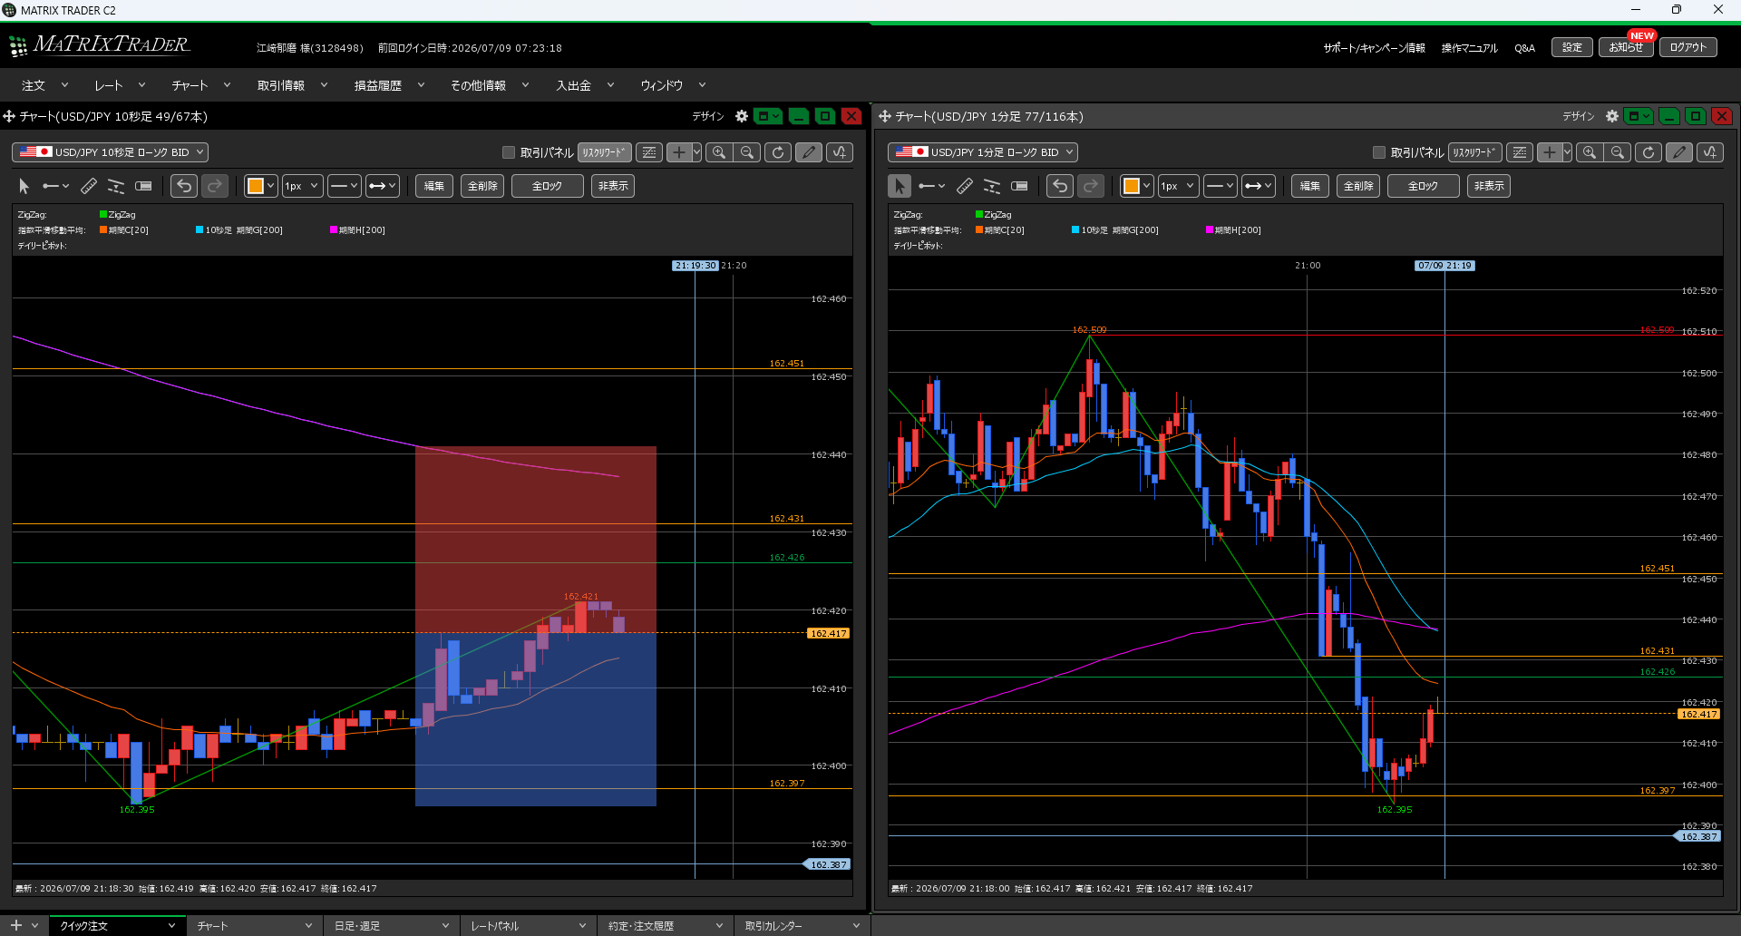This screenshot has height=936, width=1741.
Task: Open gear settings of 10秒足 chart
Action: (742, 116)
